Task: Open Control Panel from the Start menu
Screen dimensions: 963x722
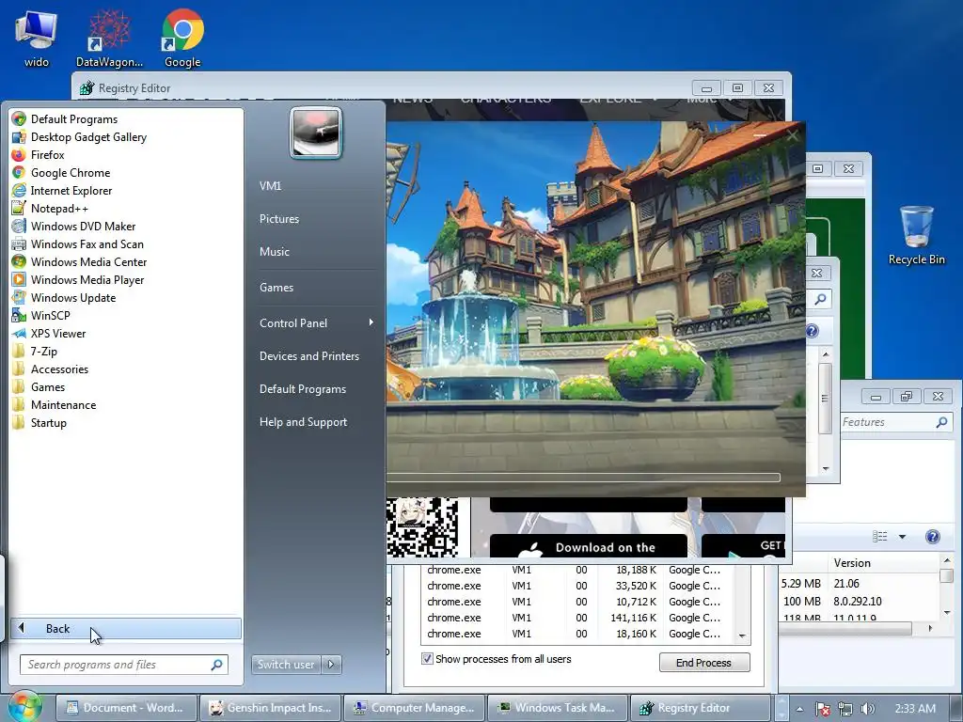Action: click(x=293, y=323)
